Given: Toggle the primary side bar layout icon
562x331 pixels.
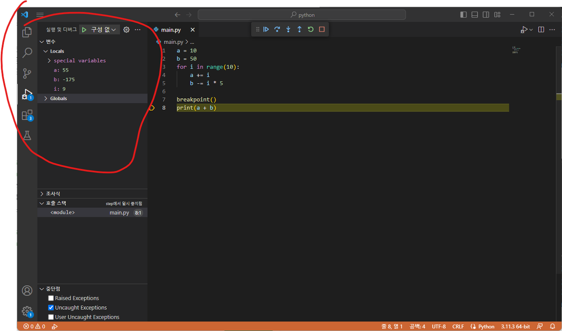Looking at the screenshot, I should [464, 14].
